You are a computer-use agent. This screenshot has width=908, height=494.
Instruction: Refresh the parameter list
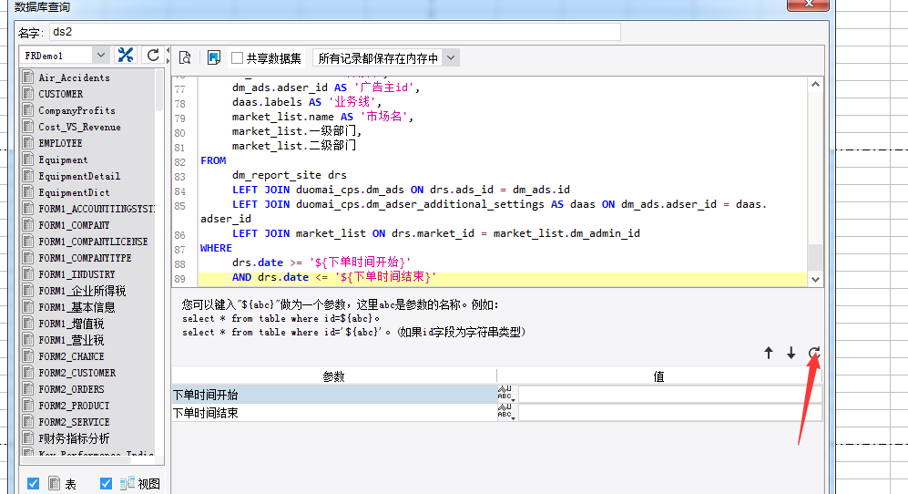click(813, 353)
